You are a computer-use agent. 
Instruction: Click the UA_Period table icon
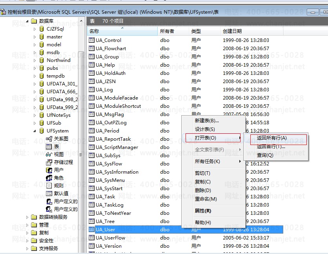(x=91, y=131)
